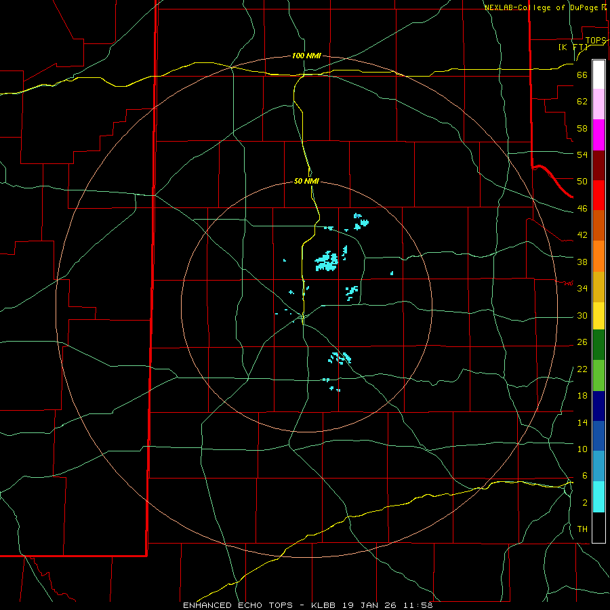Click the TOPS legend title
The width and height of the screenshot is (610, 610).
[x=596, y=41]
